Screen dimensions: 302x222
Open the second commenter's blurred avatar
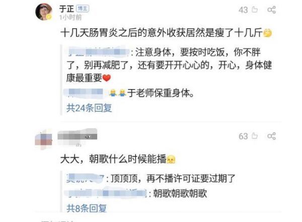coord(44,139)
